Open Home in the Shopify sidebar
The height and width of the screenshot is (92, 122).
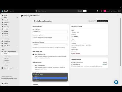5,15
